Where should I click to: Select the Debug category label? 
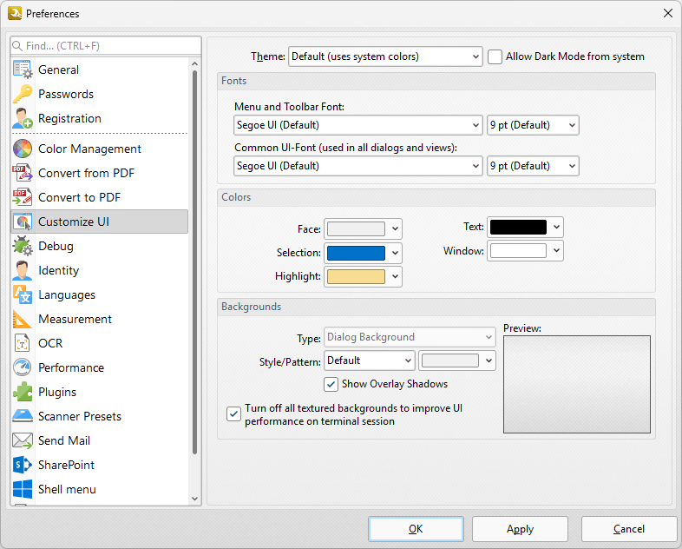point(56,247)
